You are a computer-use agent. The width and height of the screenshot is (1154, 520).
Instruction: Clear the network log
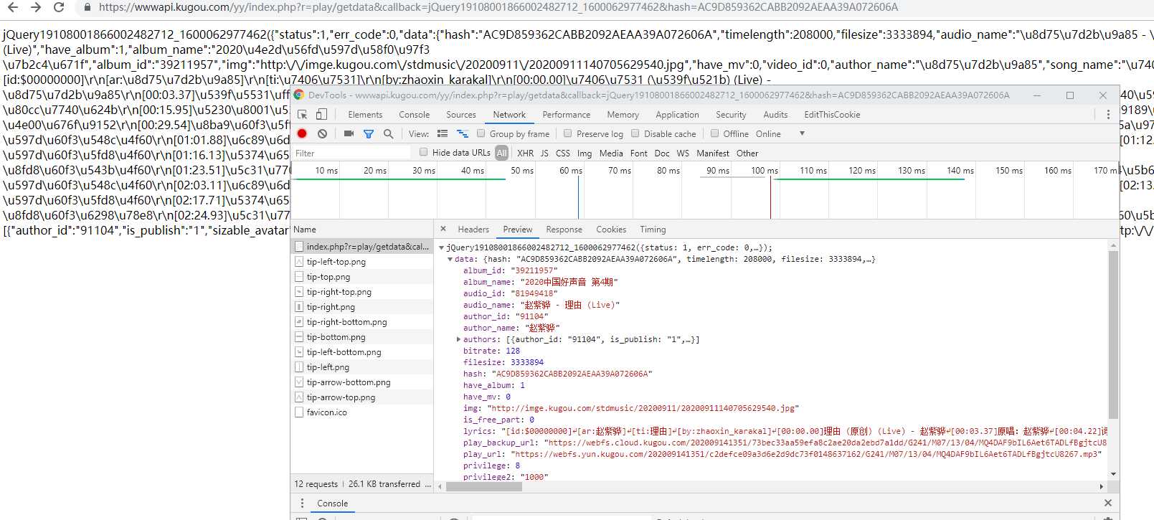point(323,133)
